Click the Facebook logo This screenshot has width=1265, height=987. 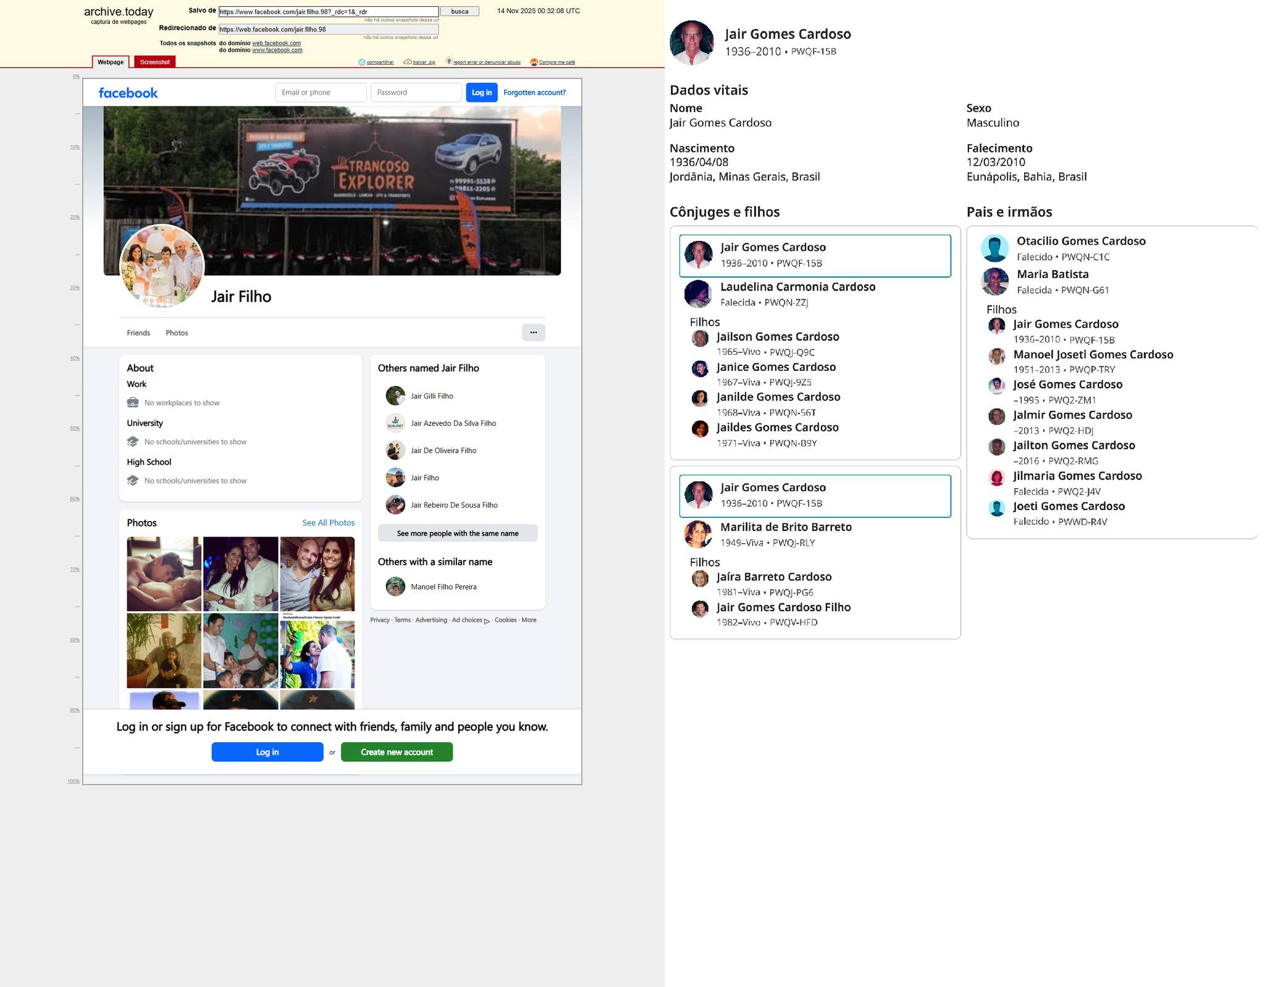[x=128, y=93]
